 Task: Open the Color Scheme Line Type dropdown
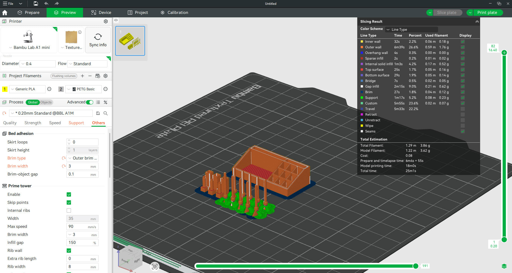(x=411, y=29)
